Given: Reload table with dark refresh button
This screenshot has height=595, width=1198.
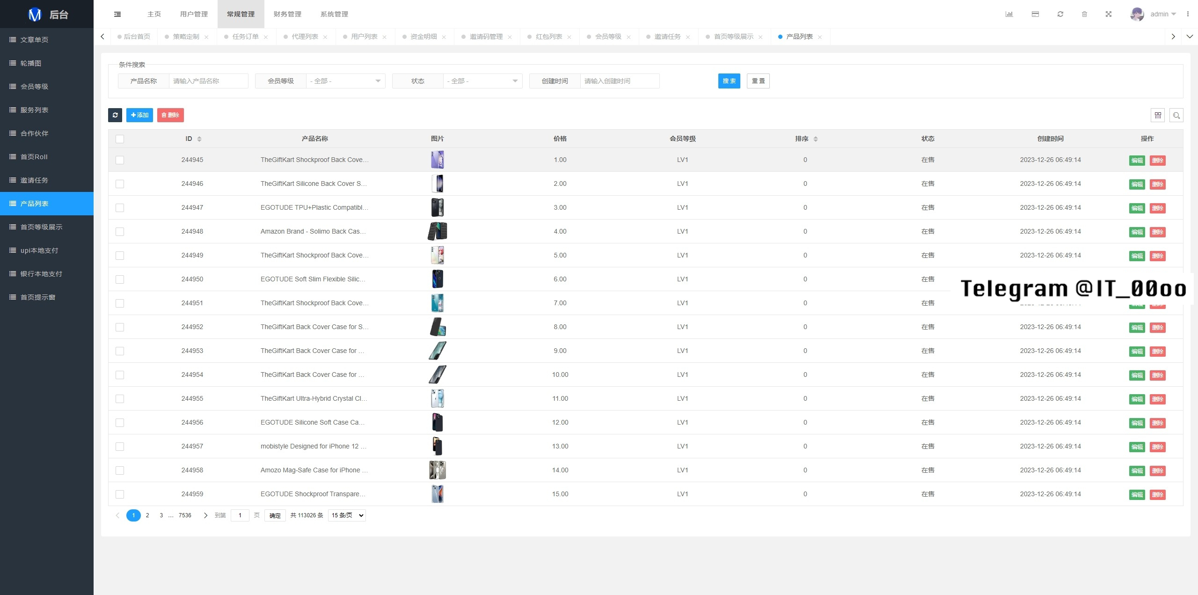Looking at the screenshot, I should pyautogui.click(x=115, y=115).
